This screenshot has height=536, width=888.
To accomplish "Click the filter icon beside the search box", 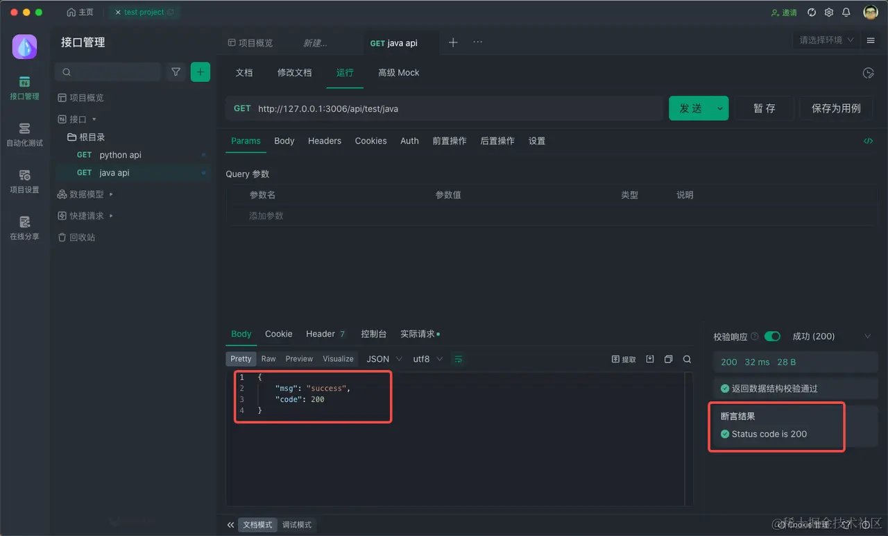I will point(176,72).
